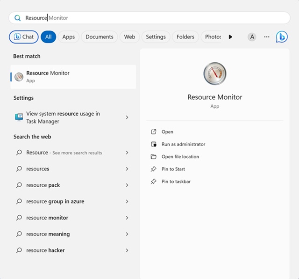Click the small Resource Monitor gauge icon
Image resolution: width=299 pixels, height=279 pixels.
click(19, 77)
